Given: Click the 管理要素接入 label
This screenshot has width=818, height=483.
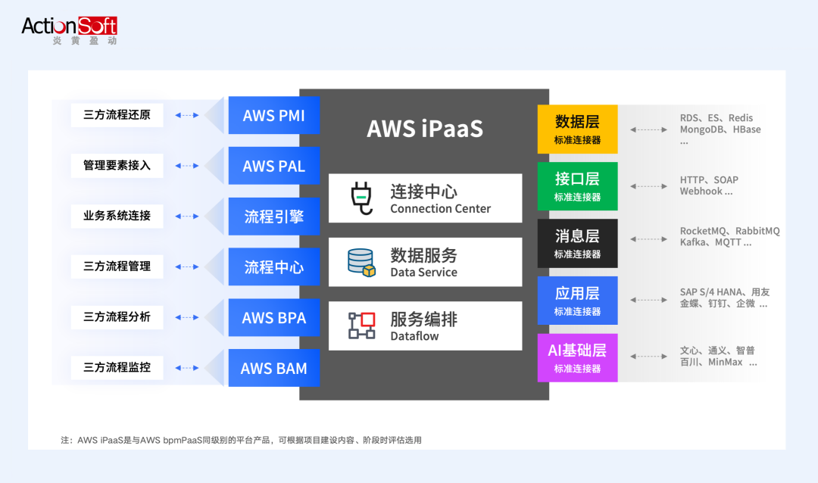Looking at the screenshot, I should pos(117,165).
